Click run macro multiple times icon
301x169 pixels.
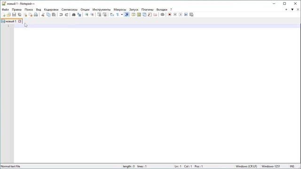click(x=186, y=15)
